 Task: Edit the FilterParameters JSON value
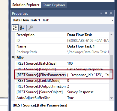click(x=88, y=75)
